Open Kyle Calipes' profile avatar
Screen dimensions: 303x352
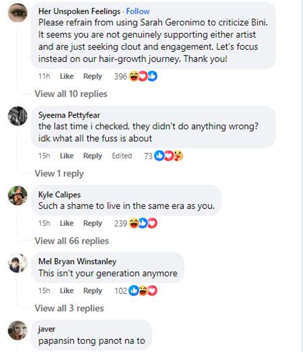click(x=18, y=196)
